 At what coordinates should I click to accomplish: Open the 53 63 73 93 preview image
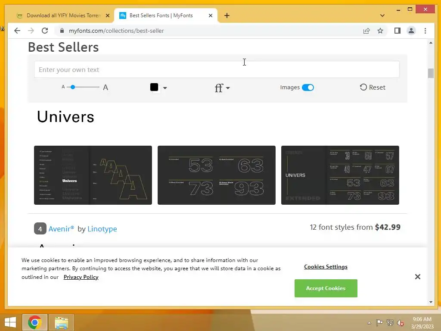click(216, 175)
